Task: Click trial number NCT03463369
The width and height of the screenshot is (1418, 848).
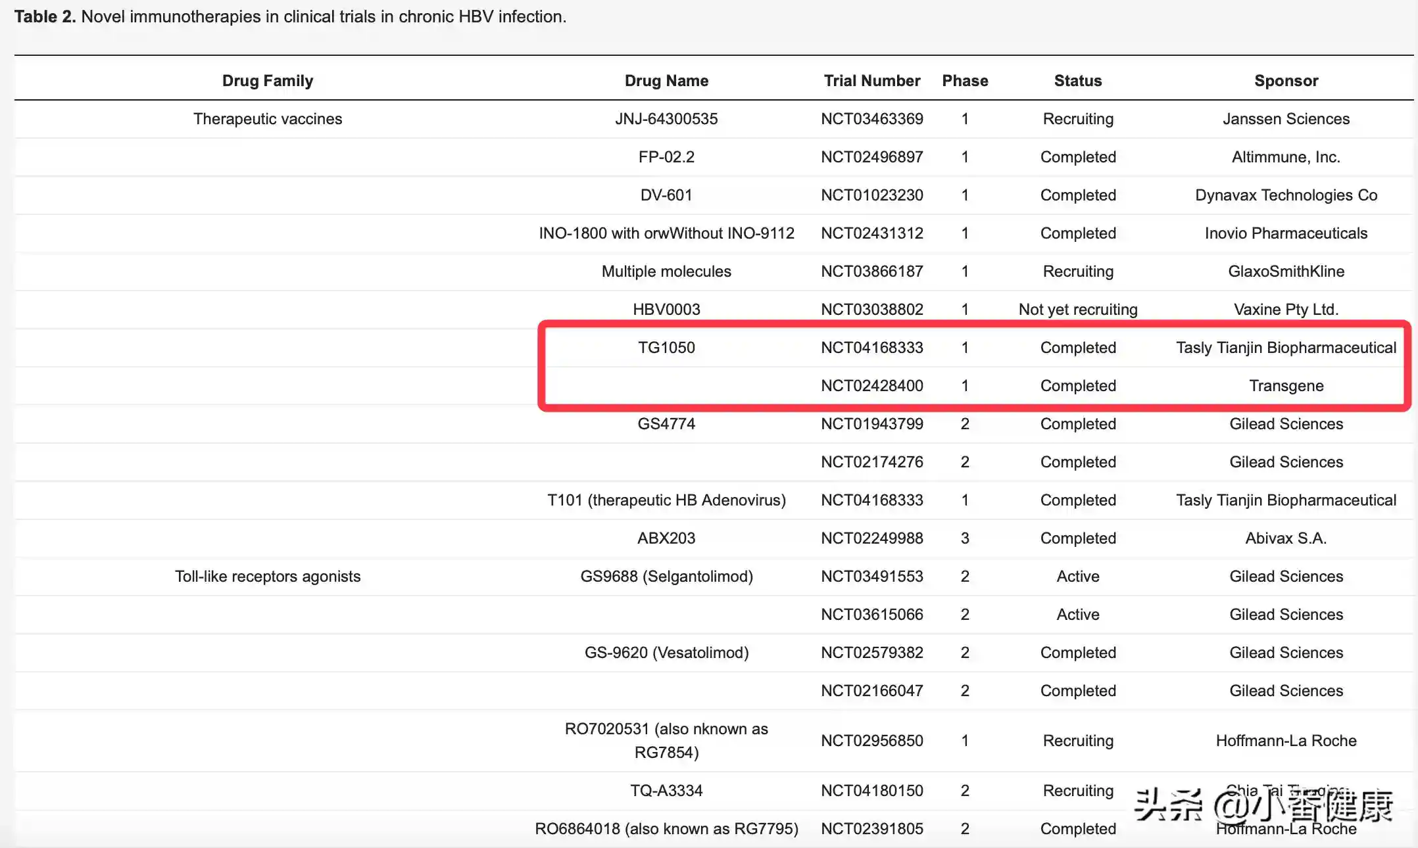Action: point(871,119)
